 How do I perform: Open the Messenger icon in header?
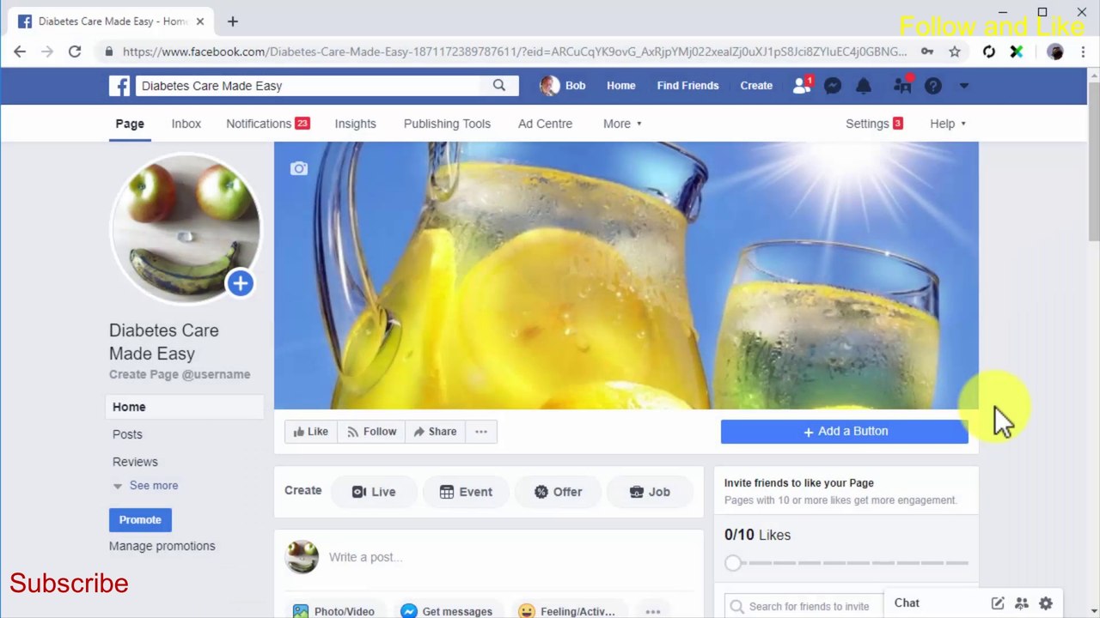click(832, 86)
